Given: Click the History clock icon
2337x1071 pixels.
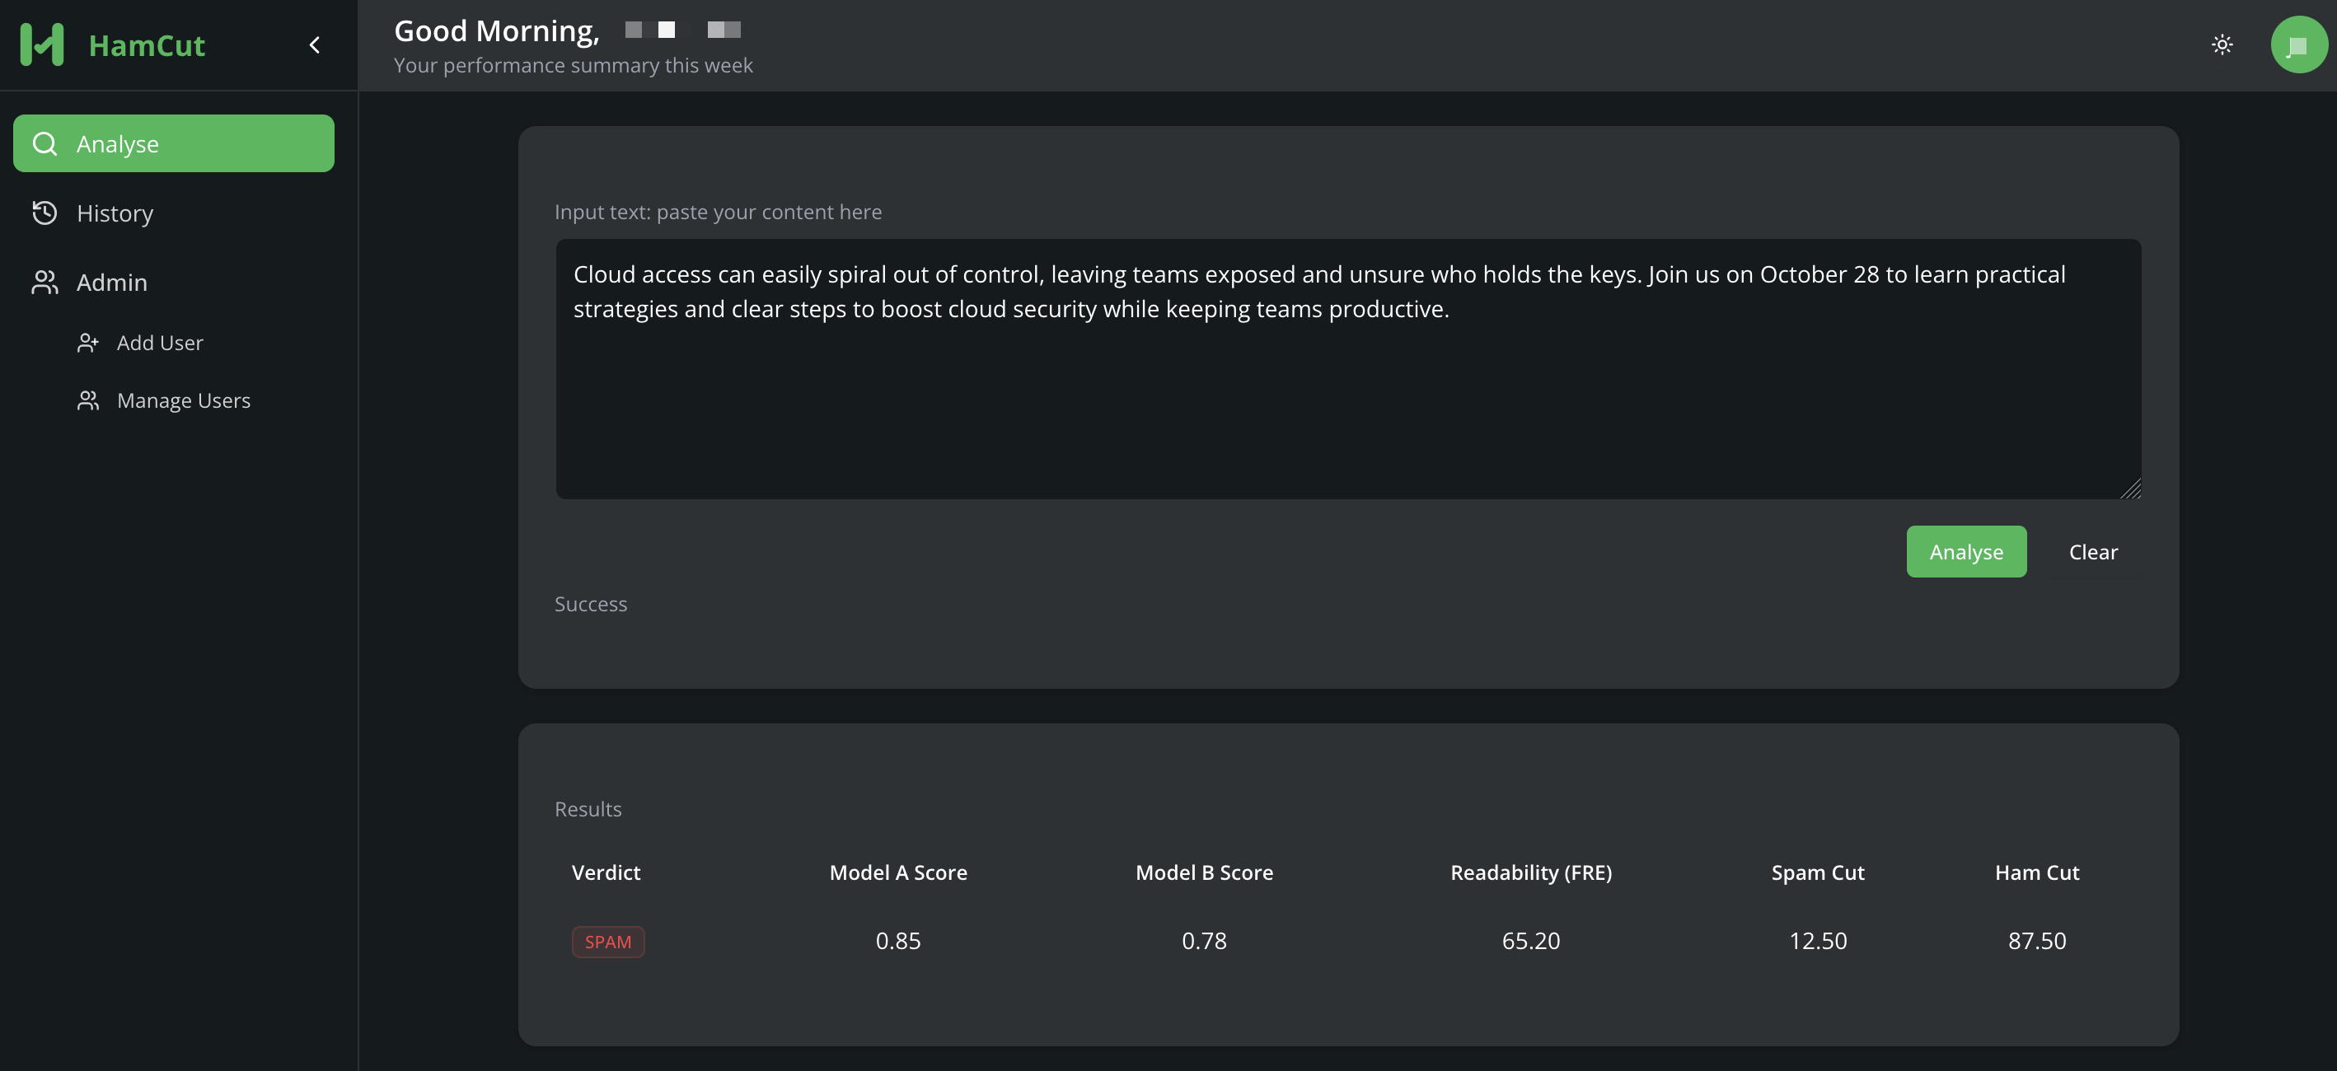Looking at the screenshot, I should click(44, 213).
